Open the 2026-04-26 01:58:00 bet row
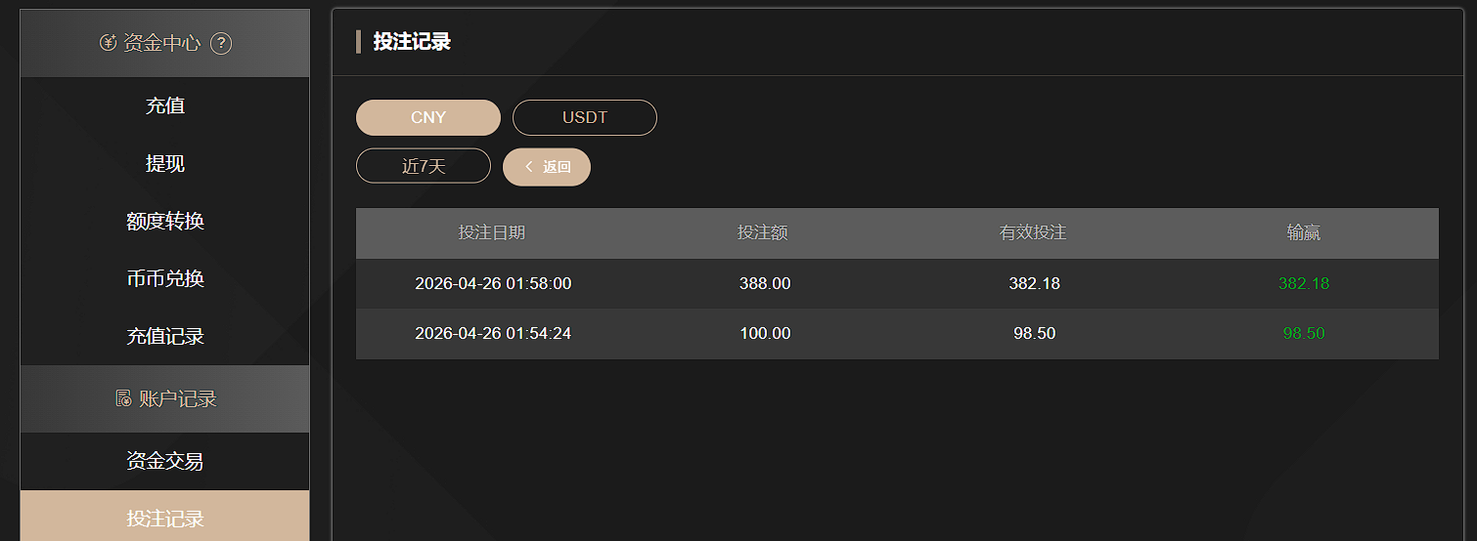 (x=897, y=283)
